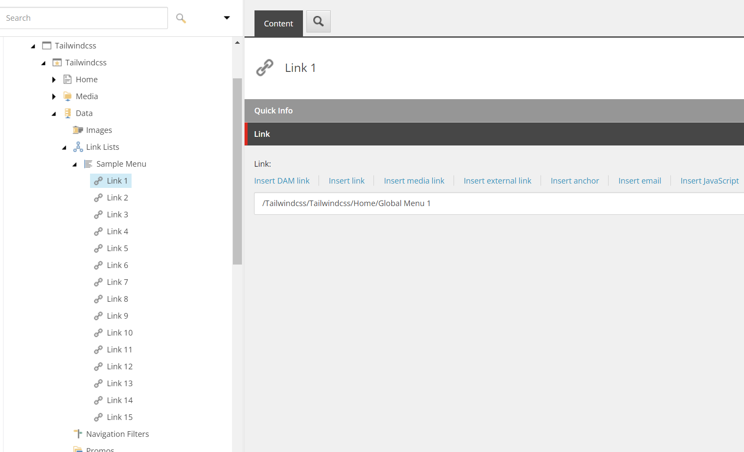Collapse the Data node

(54, 113)
